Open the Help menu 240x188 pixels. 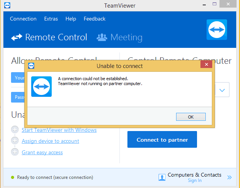pos(71,19)
